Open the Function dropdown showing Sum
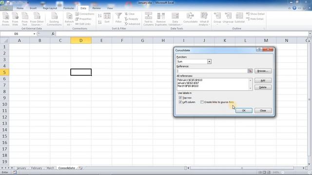Image resolution: width=312 pixels, height=175 pixels. [x=209, y=62]
